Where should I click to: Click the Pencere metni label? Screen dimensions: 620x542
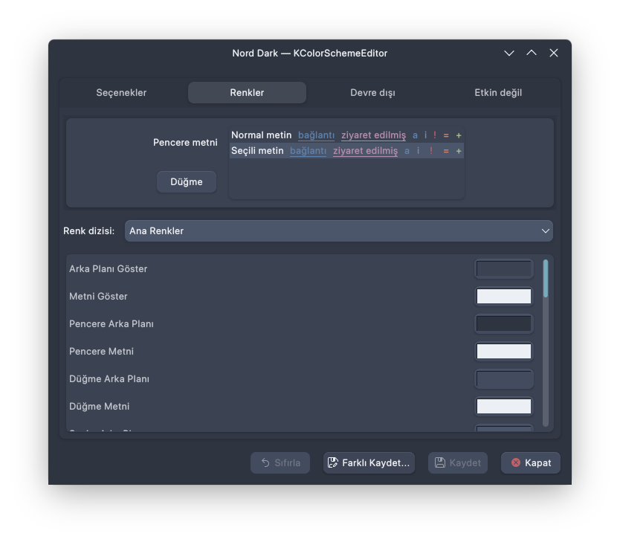(x=185, y=142)
